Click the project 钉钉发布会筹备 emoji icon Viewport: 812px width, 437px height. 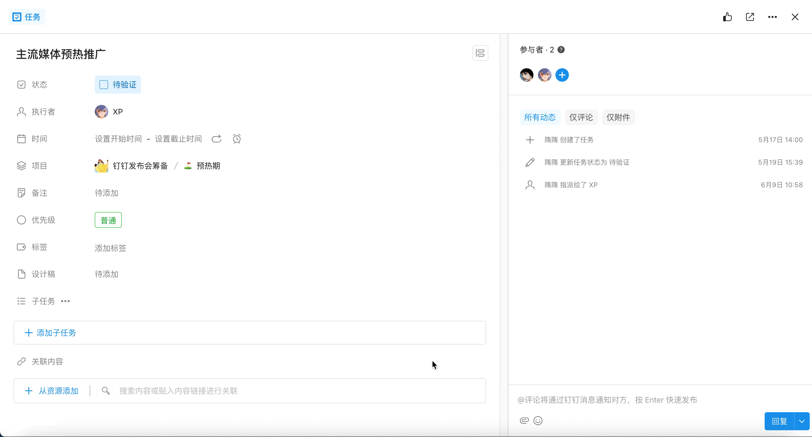click(101, 166)
